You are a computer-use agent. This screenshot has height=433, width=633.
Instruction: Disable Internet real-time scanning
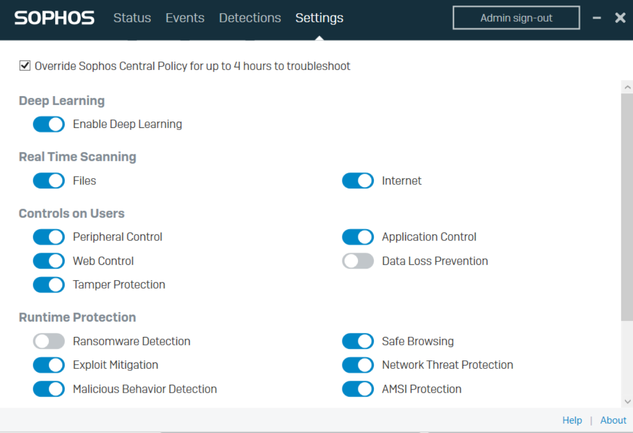tap(357, 180)
